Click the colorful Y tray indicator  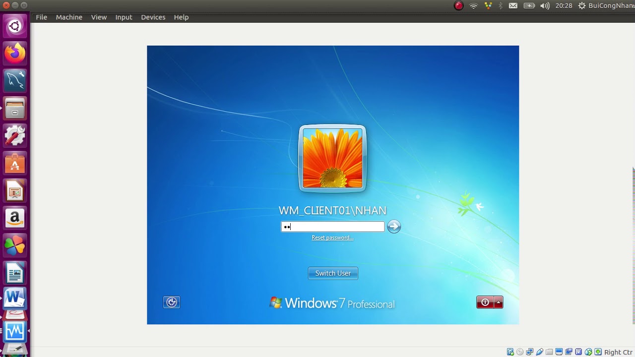(488, 5)
